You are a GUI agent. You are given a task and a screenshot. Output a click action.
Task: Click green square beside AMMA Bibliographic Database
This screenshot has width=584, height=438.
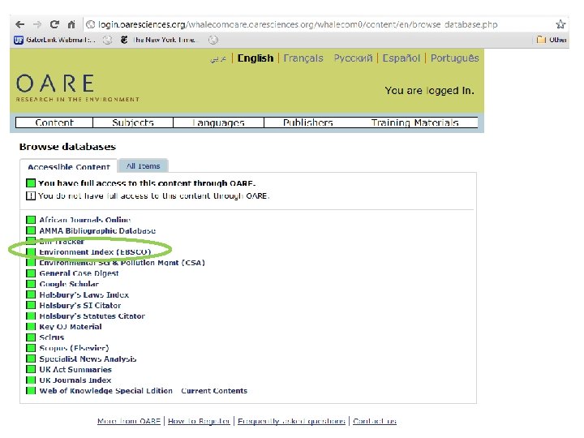coord(31,230)
